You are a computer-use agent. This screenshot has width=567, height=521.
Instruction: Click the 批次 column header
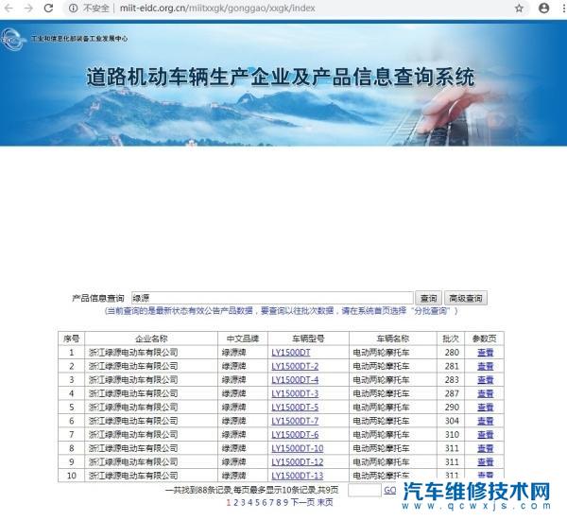tap(451, 339)
